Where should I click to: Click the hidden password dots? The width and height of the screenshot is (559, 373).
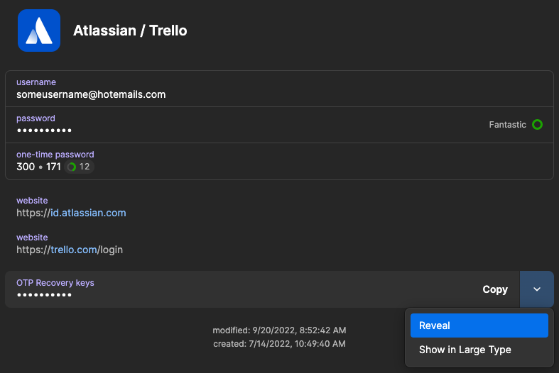click(44, 130)
